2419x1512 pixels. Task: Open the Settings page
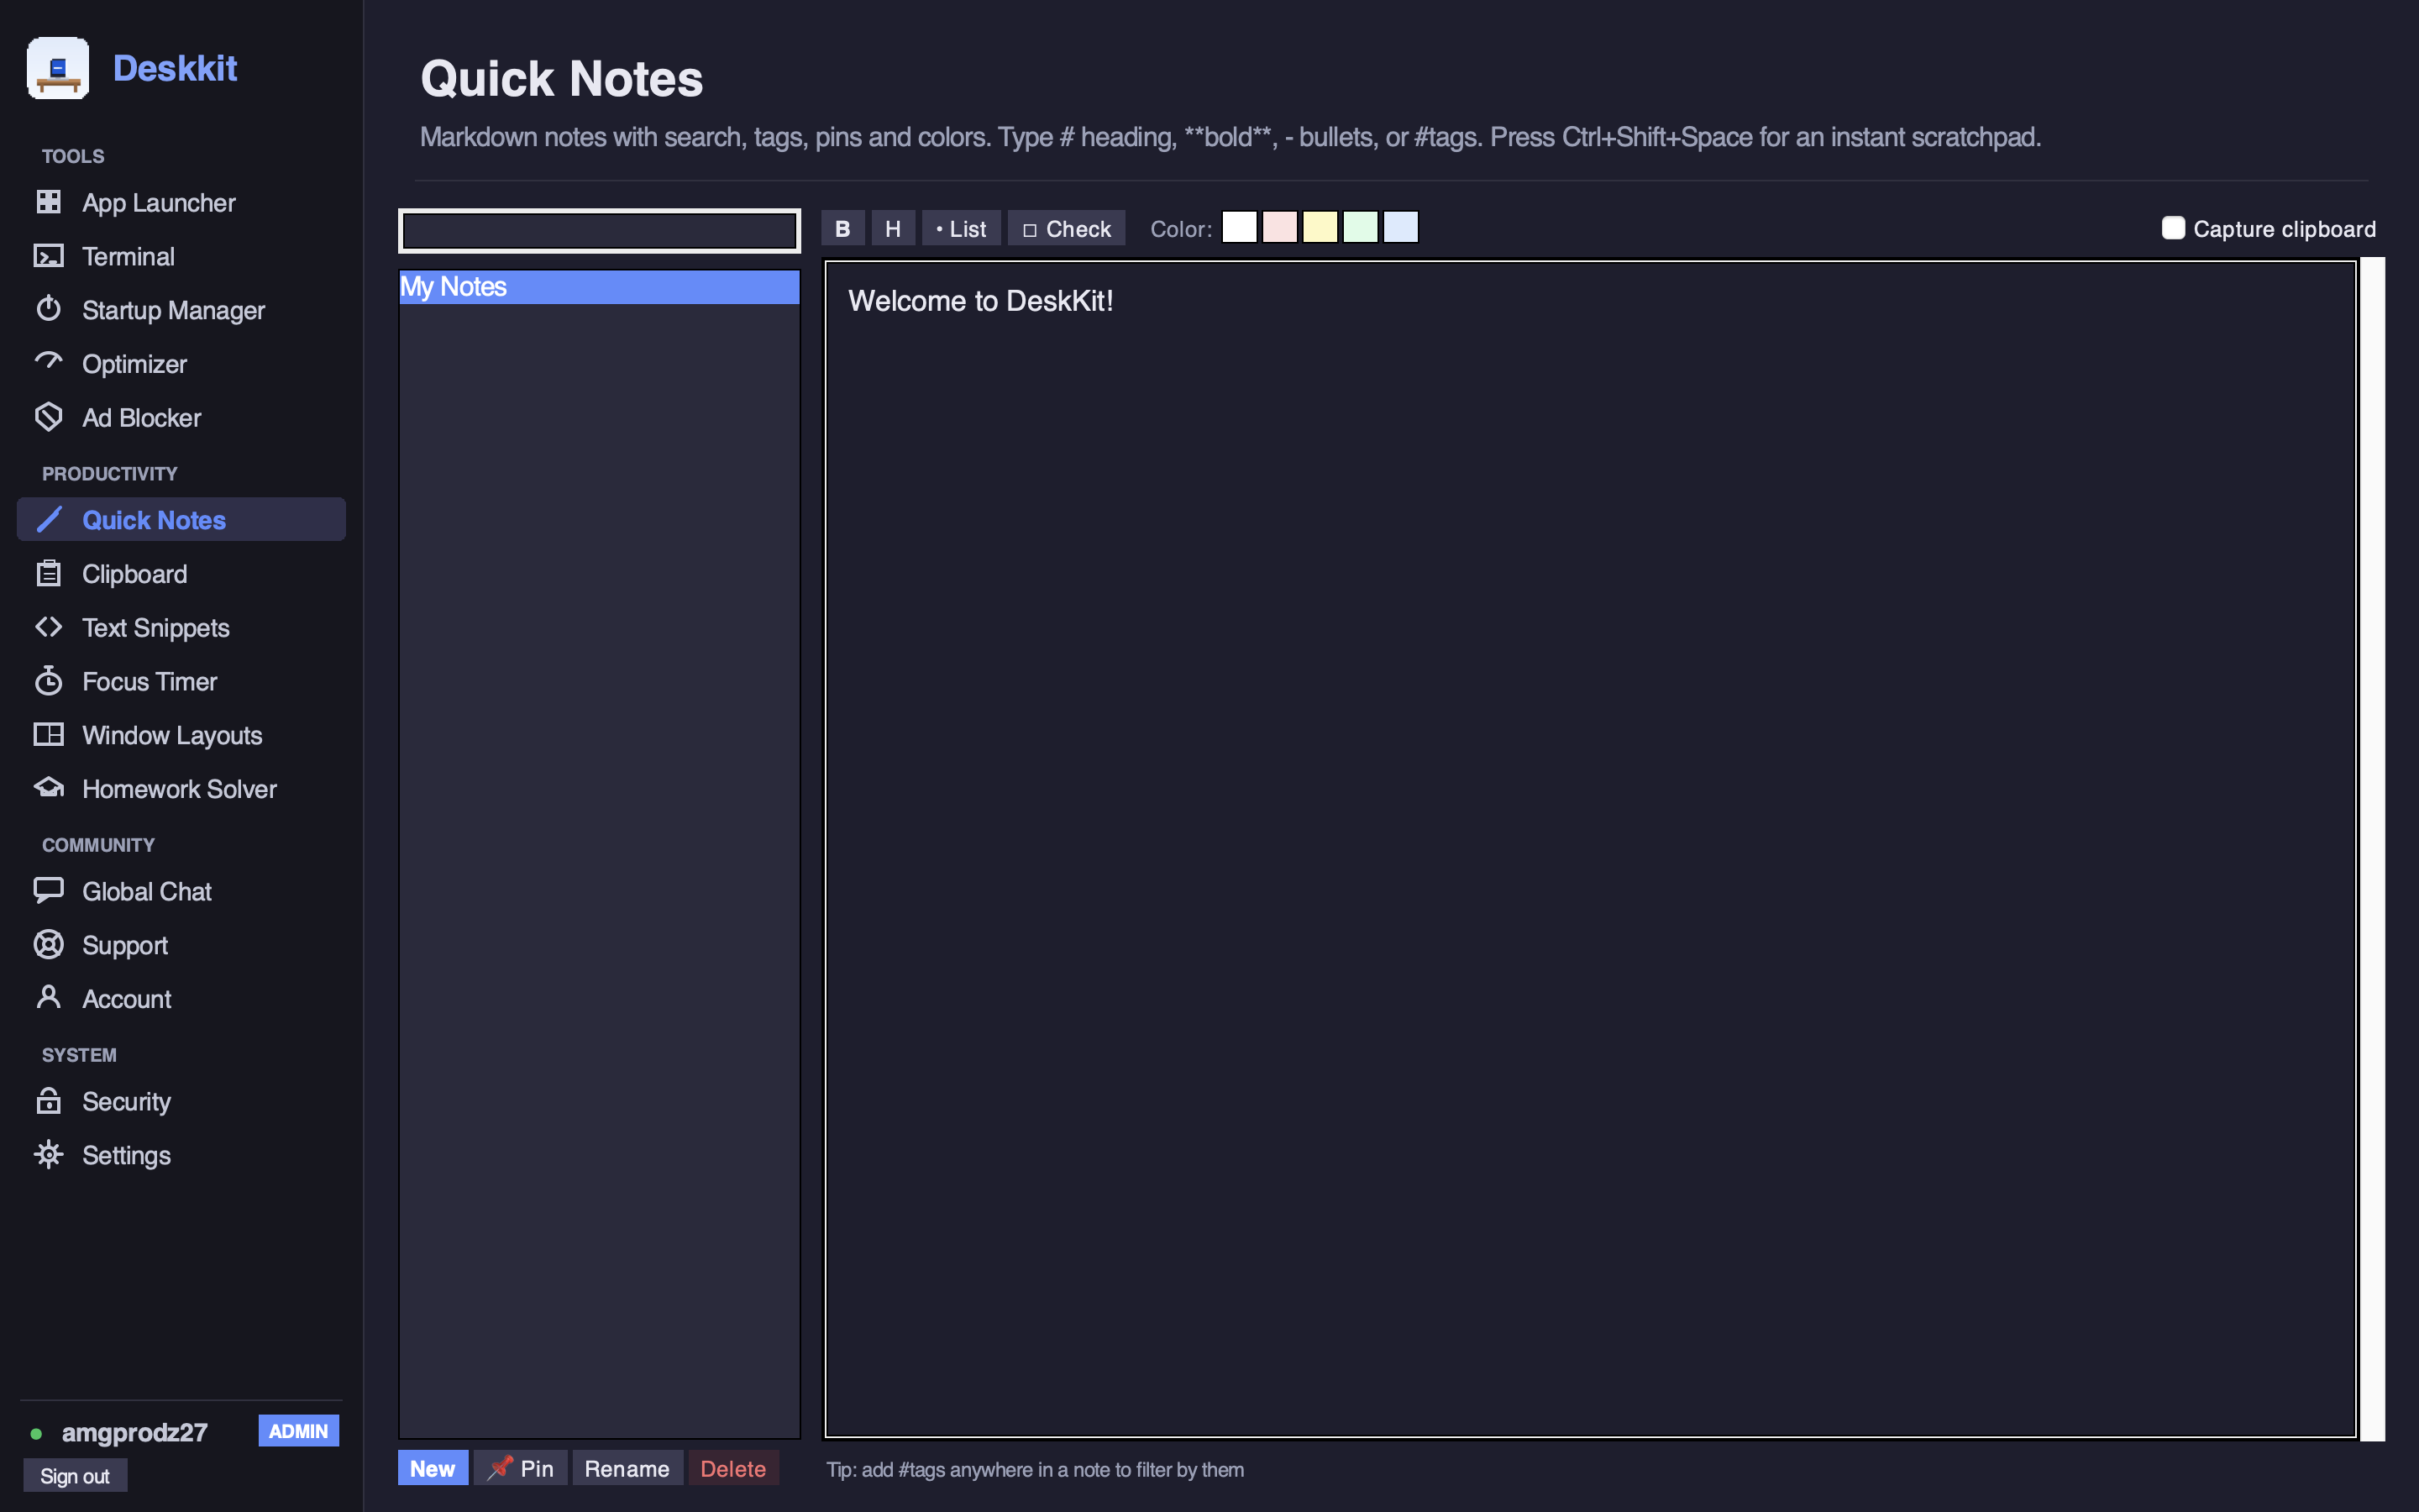coord(181,1155)
